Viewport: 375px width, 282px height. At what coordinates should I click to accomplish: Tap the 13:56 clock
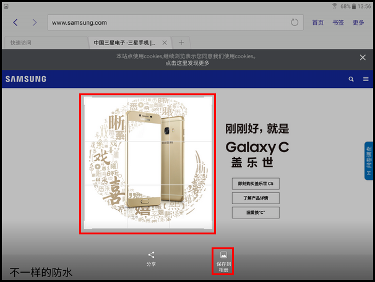coord(364,6)
